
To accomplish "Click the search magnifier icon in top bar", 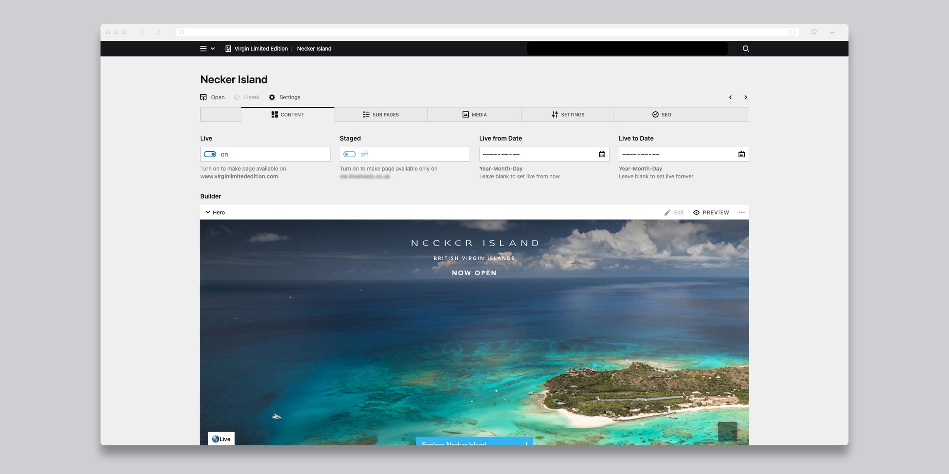I will tap(746, 49).
